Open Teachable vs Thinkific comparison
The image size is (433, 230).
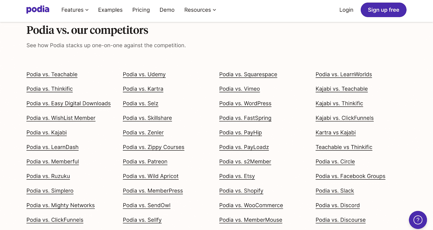344,147
